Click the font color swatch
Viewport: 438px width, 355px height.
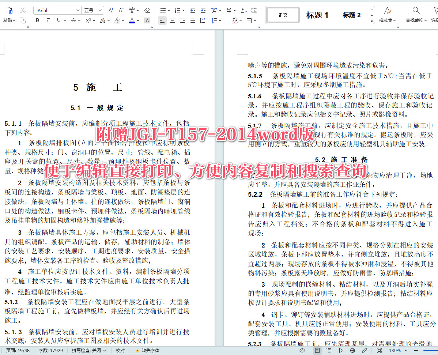click(x=132, y=20)
